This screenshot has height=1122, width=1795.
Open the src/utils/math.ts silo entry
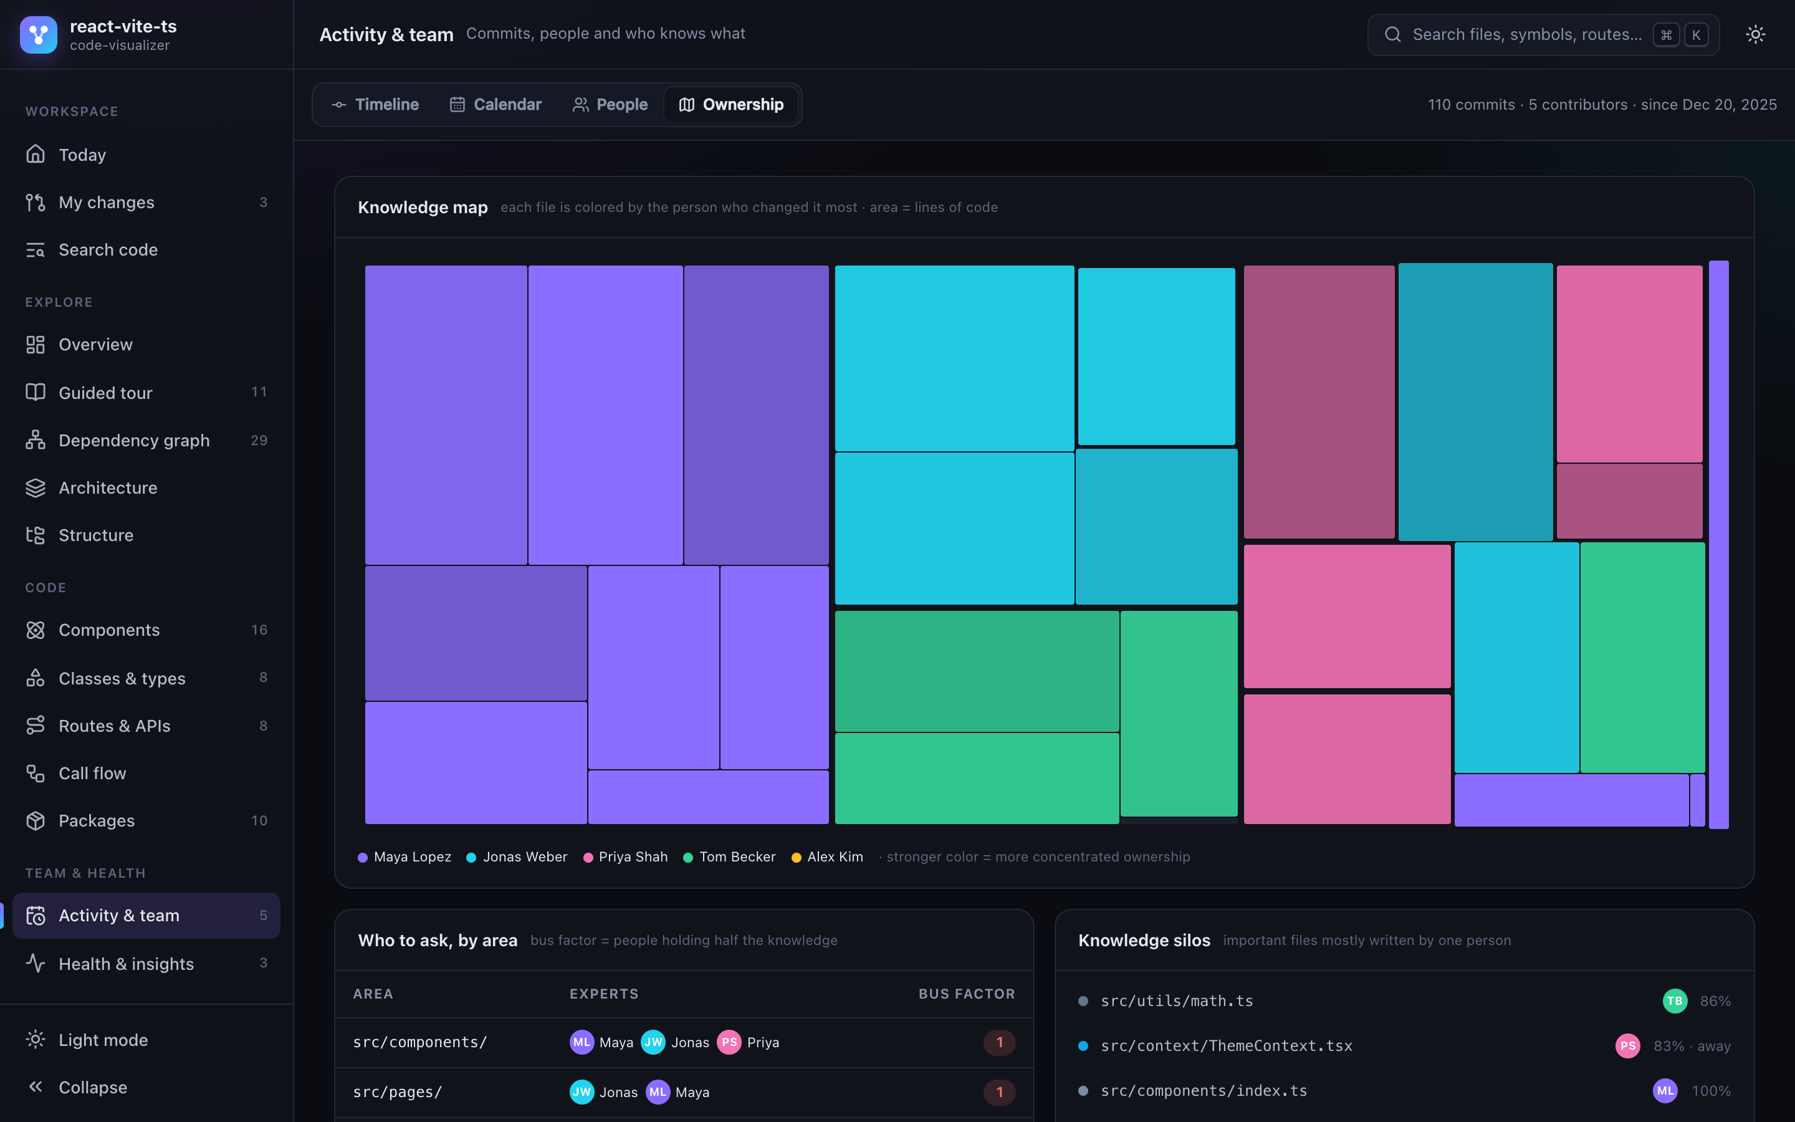(1404, 1001)
